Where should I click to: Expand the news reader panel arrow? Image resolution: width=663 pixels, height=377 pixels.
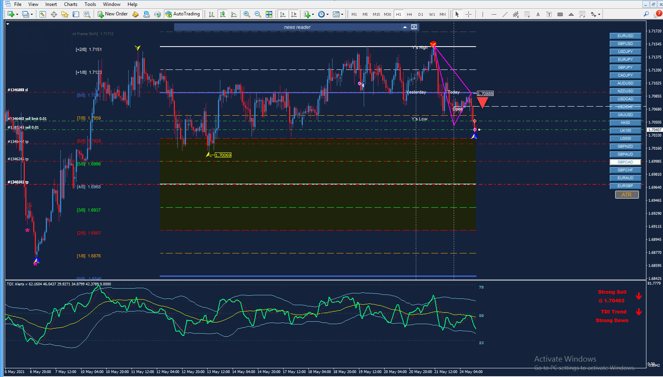[405, 27]
